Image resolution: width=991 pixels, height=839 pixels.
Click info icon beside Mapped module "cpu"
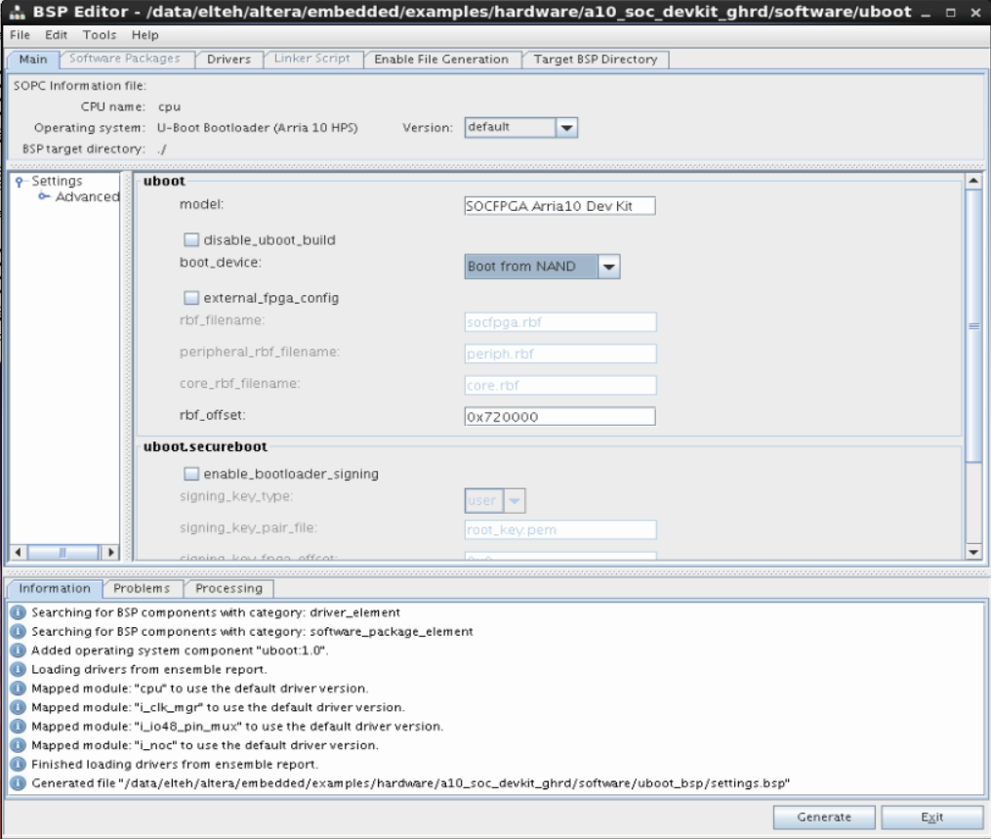pos(19,689)
